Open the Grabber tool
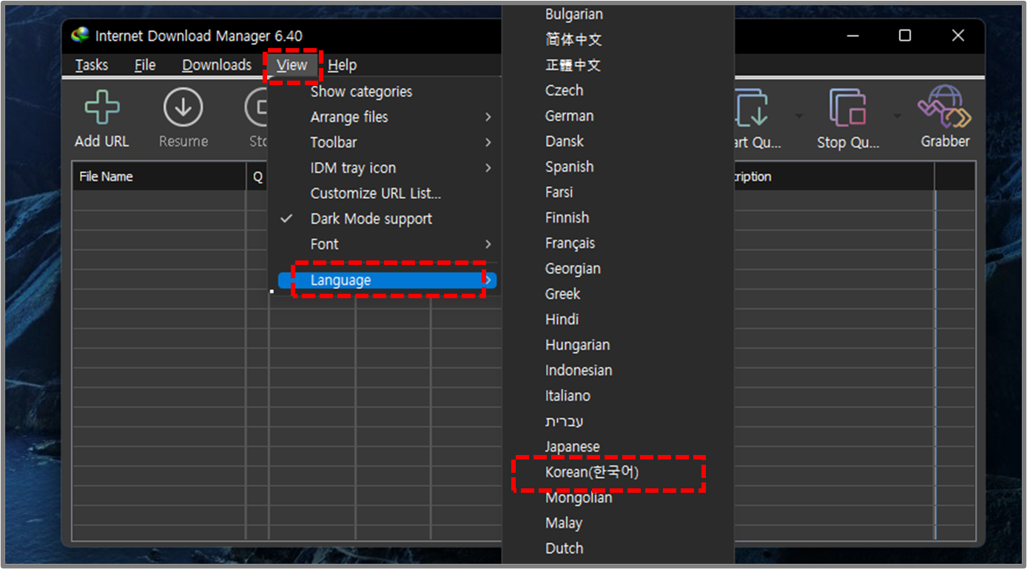 pos(945,118)
